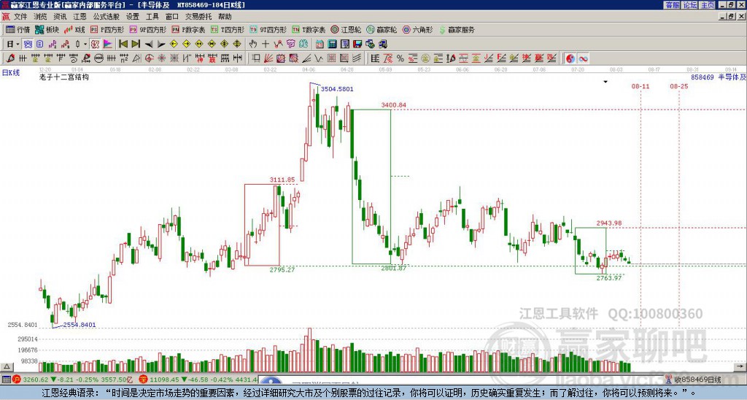This screenshot has width=747, height=400.
Task: Jump to first bar with skip-start arrow
Action: pos(123,45)
